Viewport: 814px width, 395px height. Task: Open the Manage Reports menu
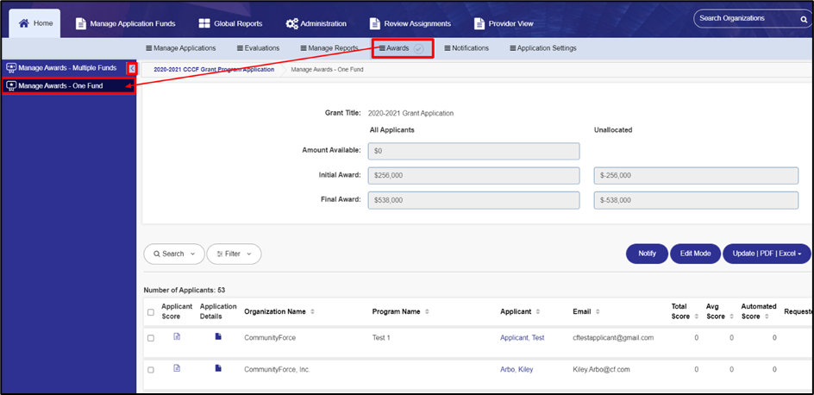pos(329,48)
